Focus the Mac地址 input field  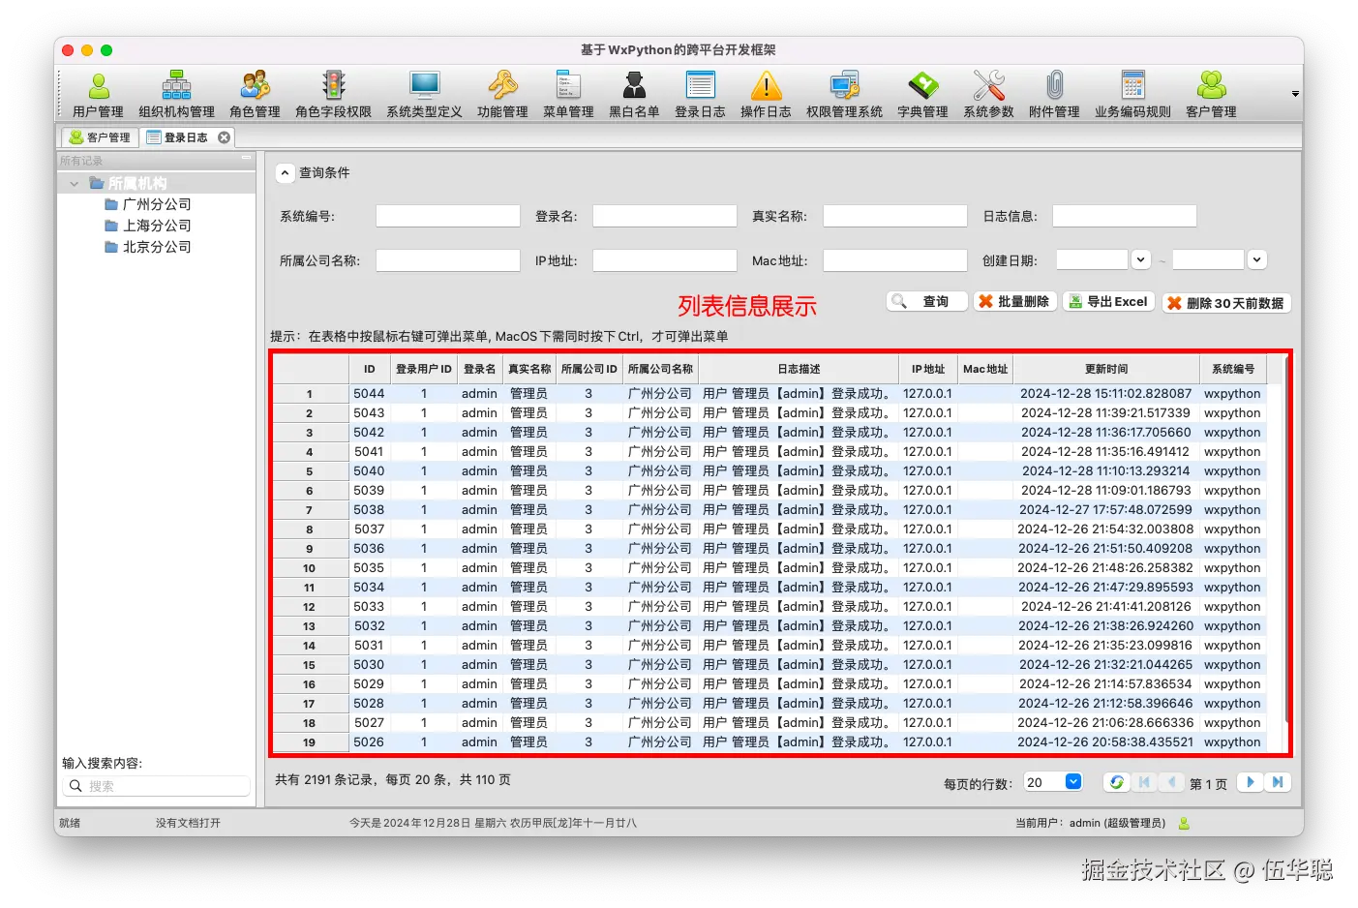pyautogui.click(x=894, y=260)
